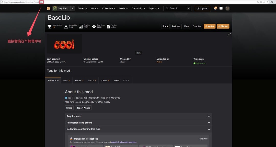Image resolution: width=276 pixels, height=147 pixels.
Task: Click the browser zoom magnifier icon
Action: [x=261, y=2]
